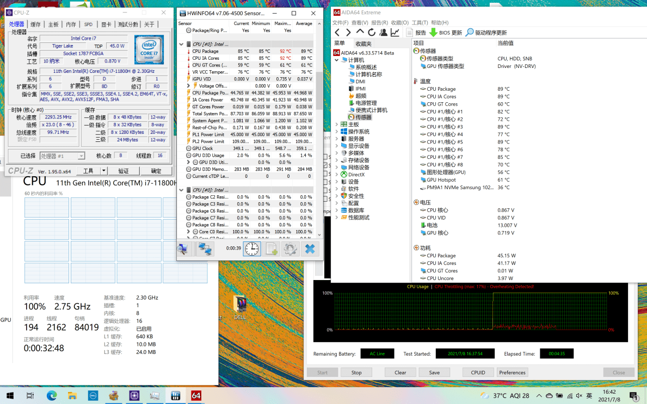Click the refresh icon in AIDA64 toolbar

tap(371, 32)
